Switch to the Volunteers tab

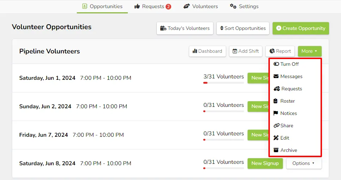click(x=200, y=6)
